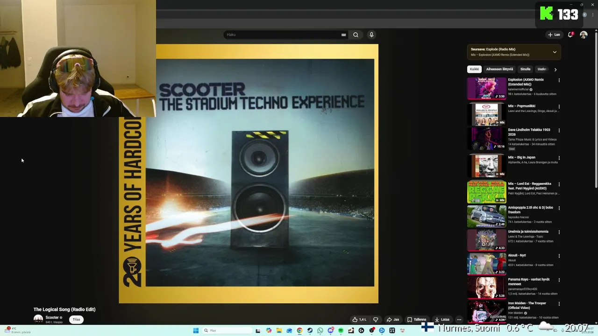Dislike the video with thumbs down
Screen dimensions: 598x336
[375, 320]
